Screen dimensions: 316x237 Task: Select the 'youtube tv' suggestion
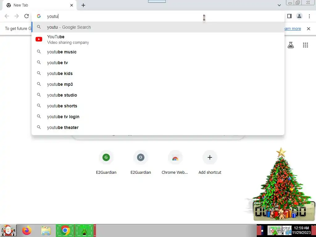[x=158, y=63]
